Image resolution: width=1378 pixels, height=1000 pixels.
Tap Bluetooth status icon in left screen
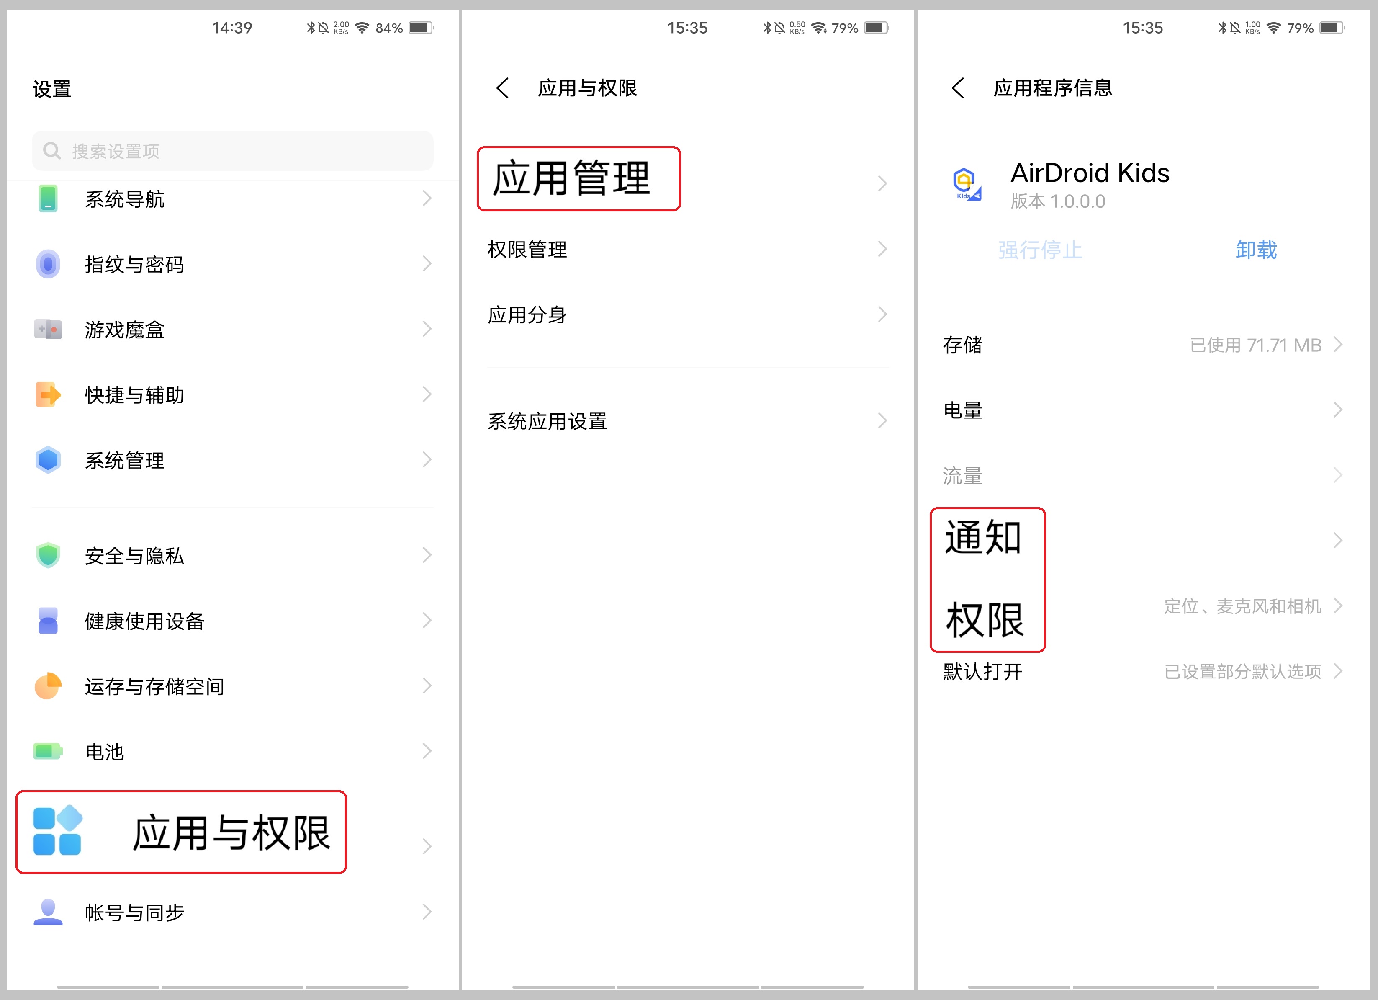311,28
